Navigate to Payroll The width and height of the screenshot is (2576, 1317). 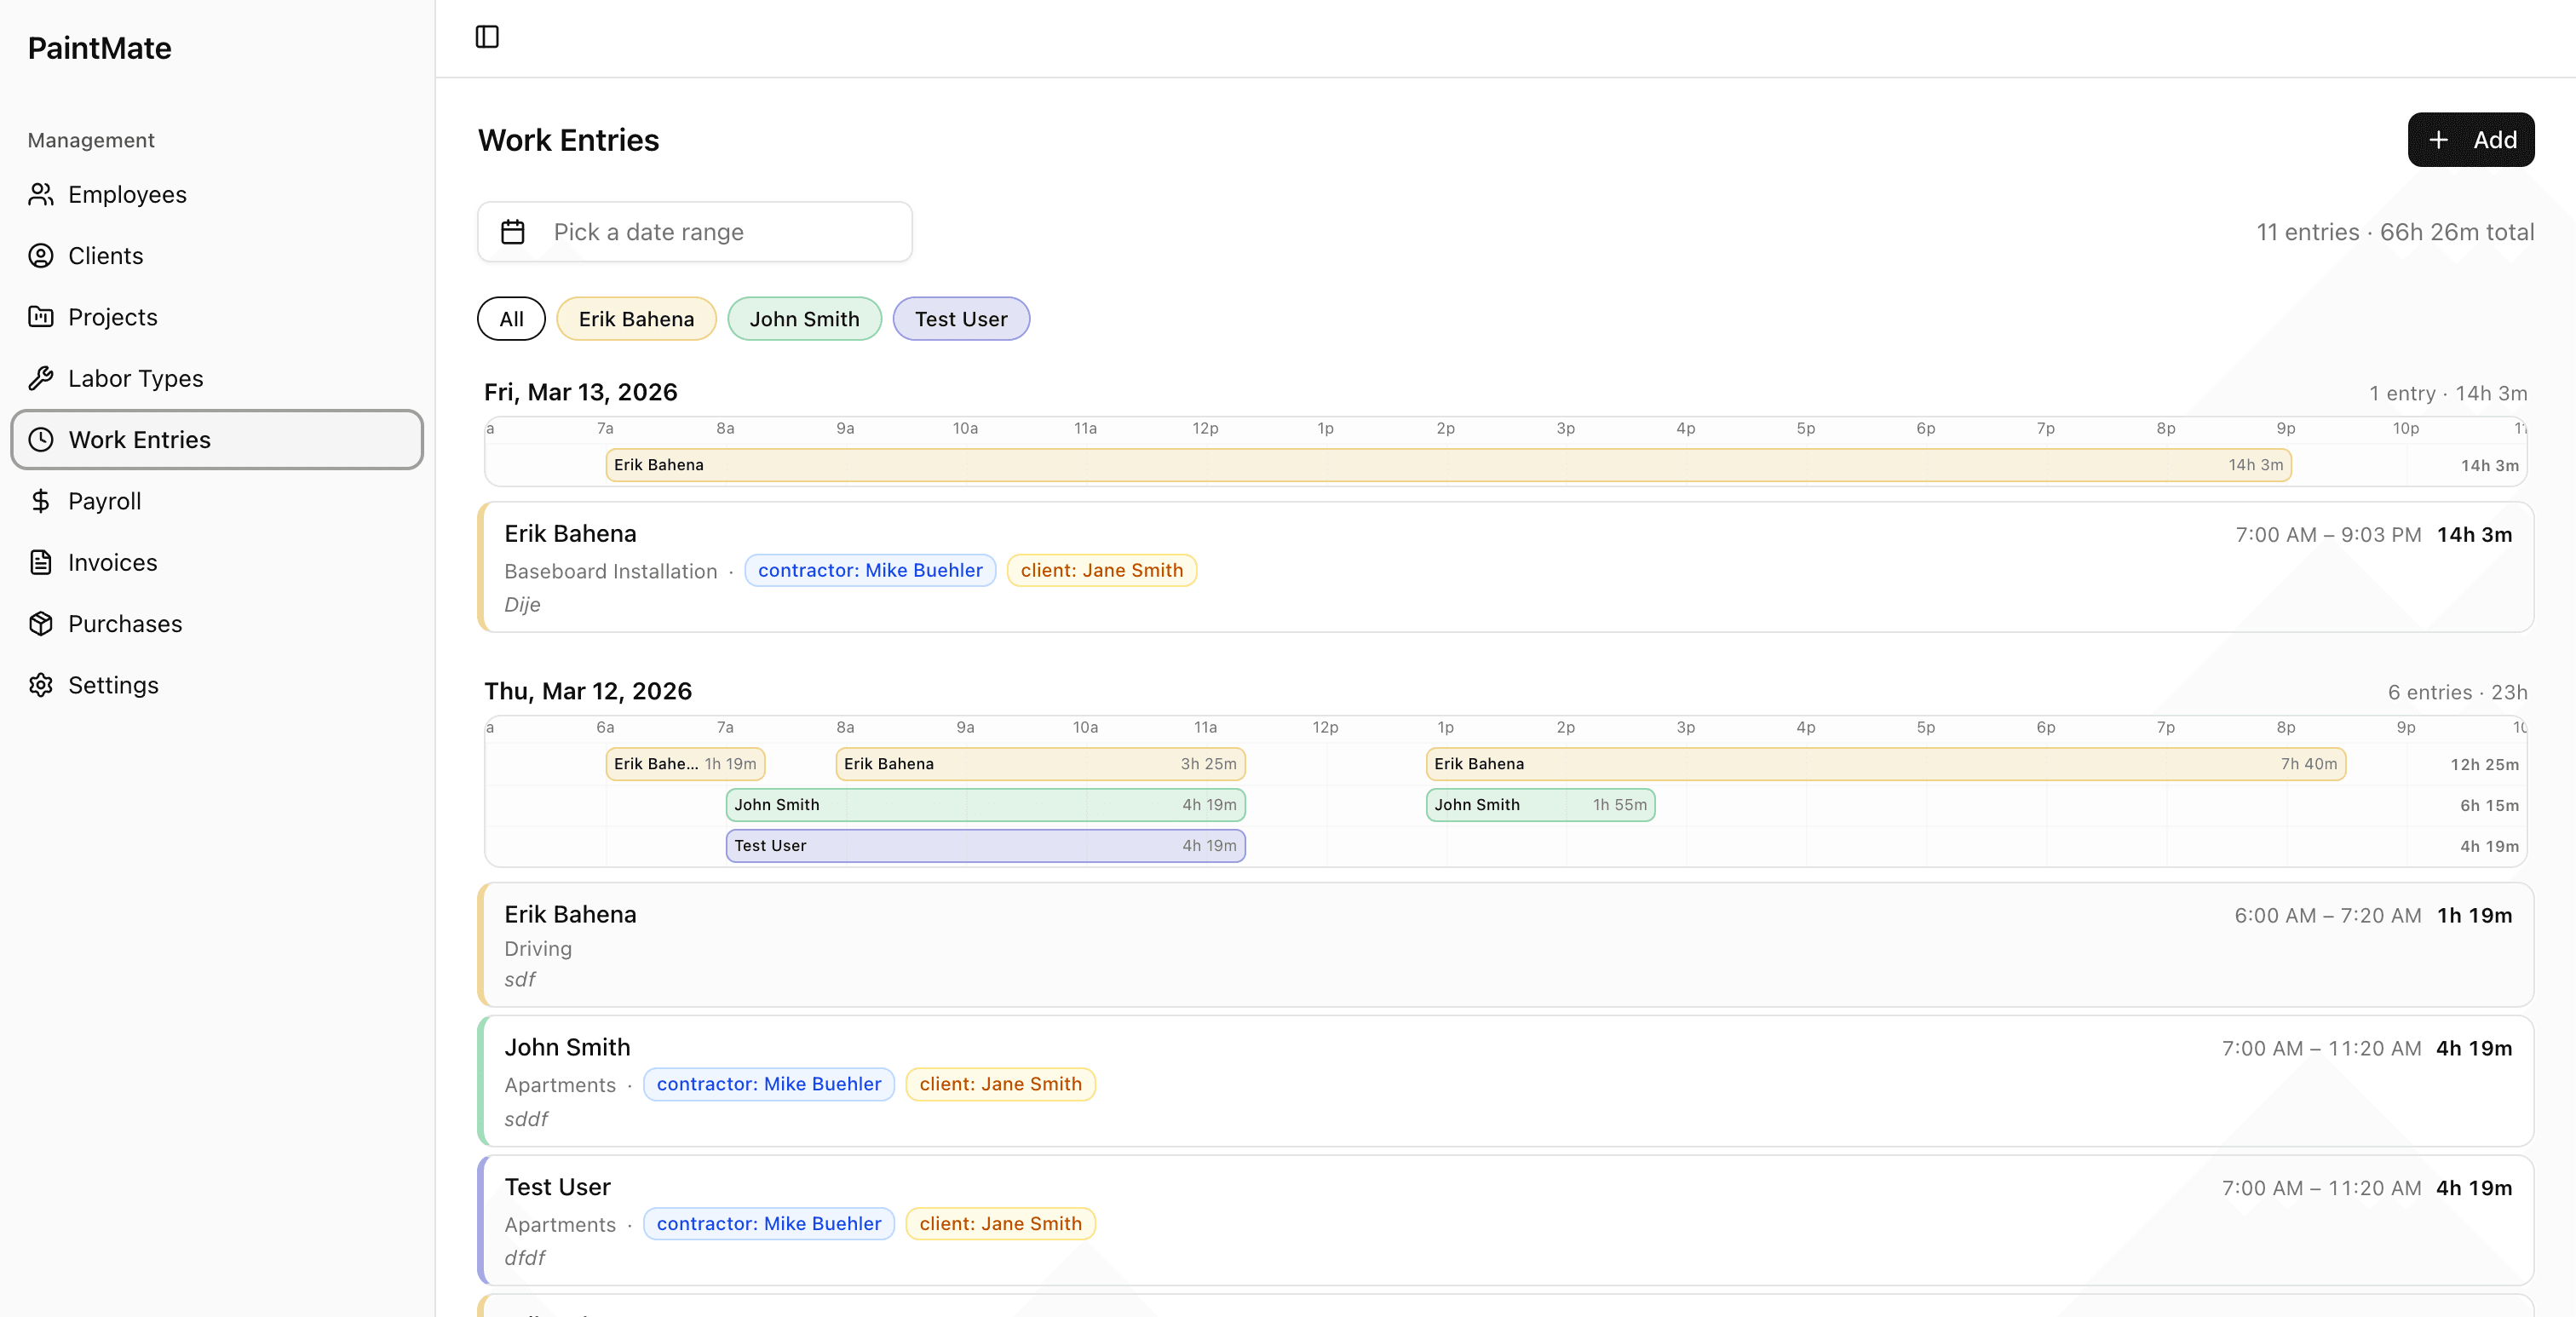(217, 501)
